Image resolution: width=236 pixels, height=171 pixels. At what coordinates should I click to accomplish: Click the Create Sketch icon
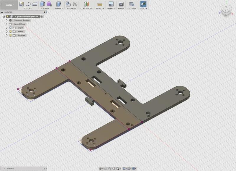pyautogui.click(x=21, y=4)
